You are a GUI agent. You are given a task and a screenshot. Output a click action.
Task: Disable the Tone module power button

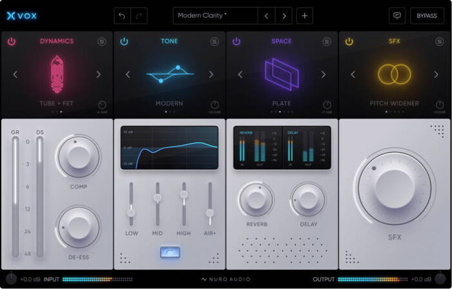coord(124,41)
